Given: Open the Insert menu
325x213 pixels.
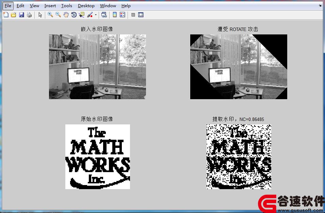Looking at the screenshot, I should point(50,6).
